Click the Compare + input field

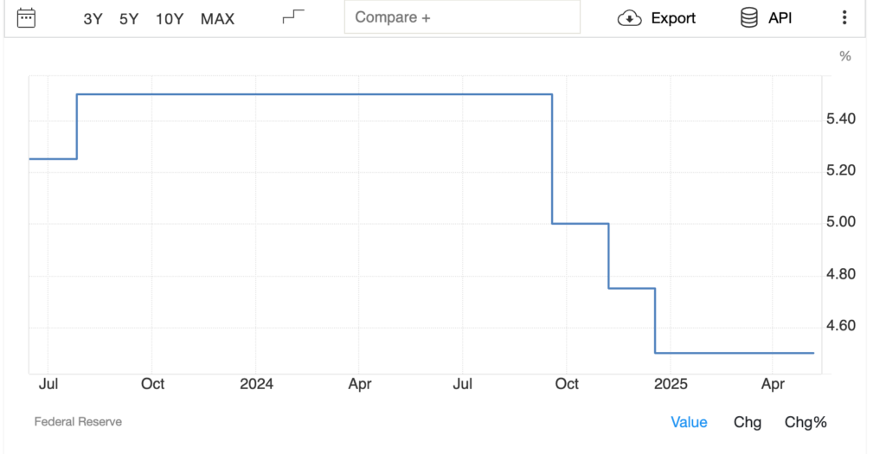pyautogui.click(x=462, y=17)
